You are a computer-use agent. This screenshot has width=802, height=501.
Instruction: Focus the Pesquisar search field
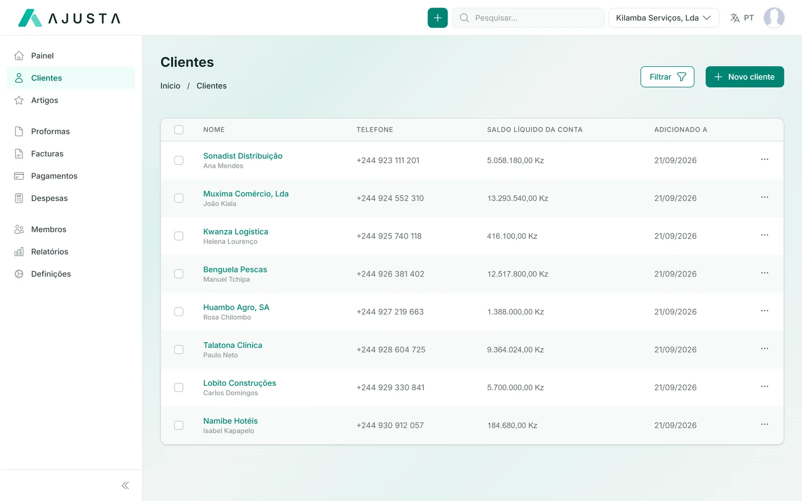[x=528, y=18]
